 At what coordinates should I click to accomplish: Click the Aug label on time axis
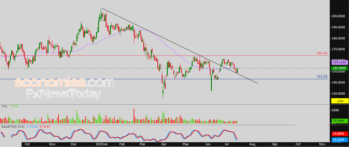tap(252, 144)
